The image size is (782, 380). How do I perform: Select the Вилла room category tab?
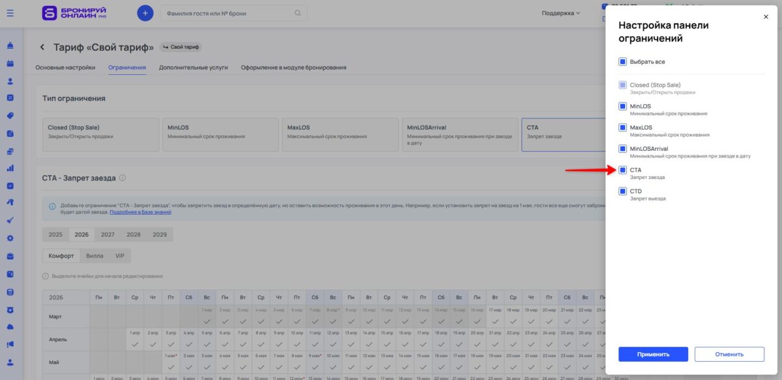(96, 256)
